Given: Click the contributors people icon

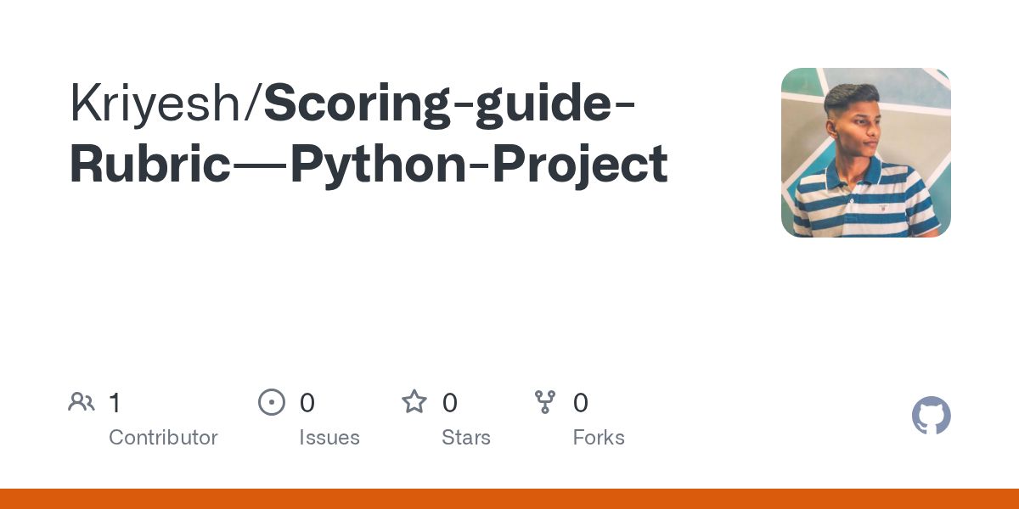Looking at the screenshot, I should pyautogui.click(x=82, y=402).
